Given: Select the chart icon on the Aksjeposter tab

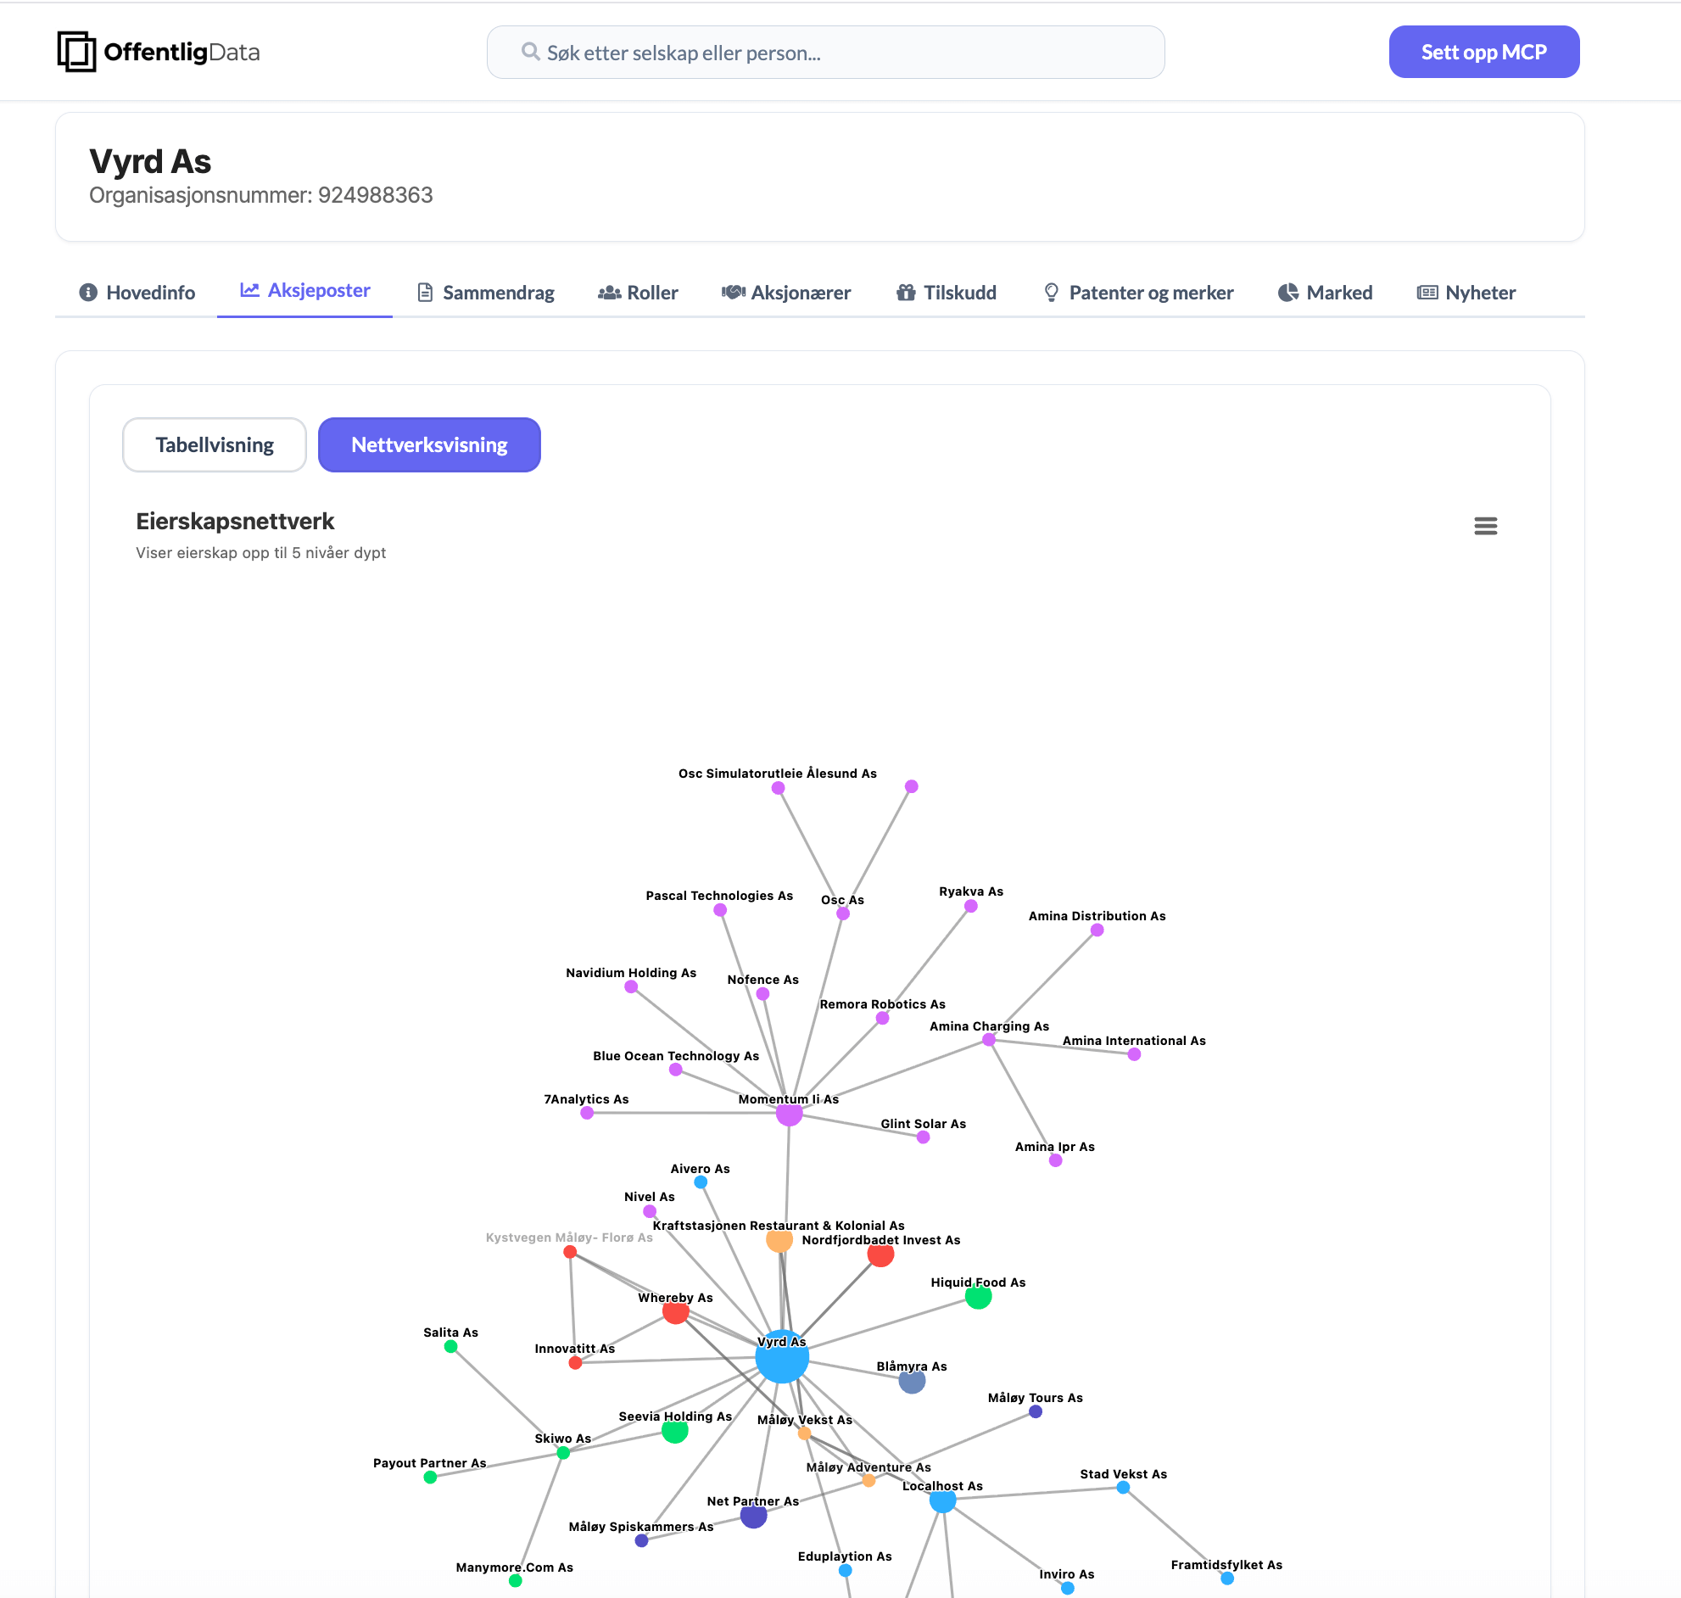Looking at the screenshot, I should tap(249, 290).
